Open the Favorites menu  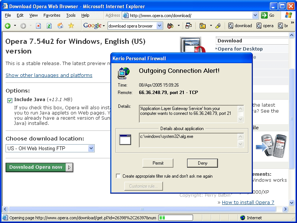pos(52,15)
